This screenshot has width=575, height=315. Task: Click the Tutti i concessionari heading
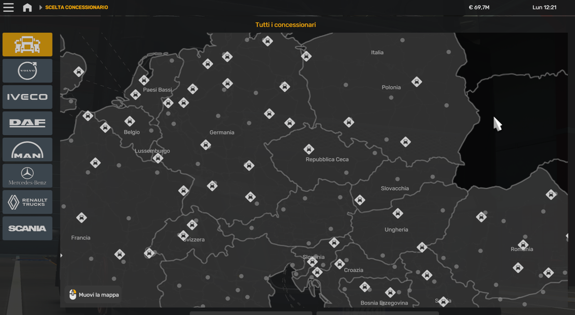coord(286,25)
